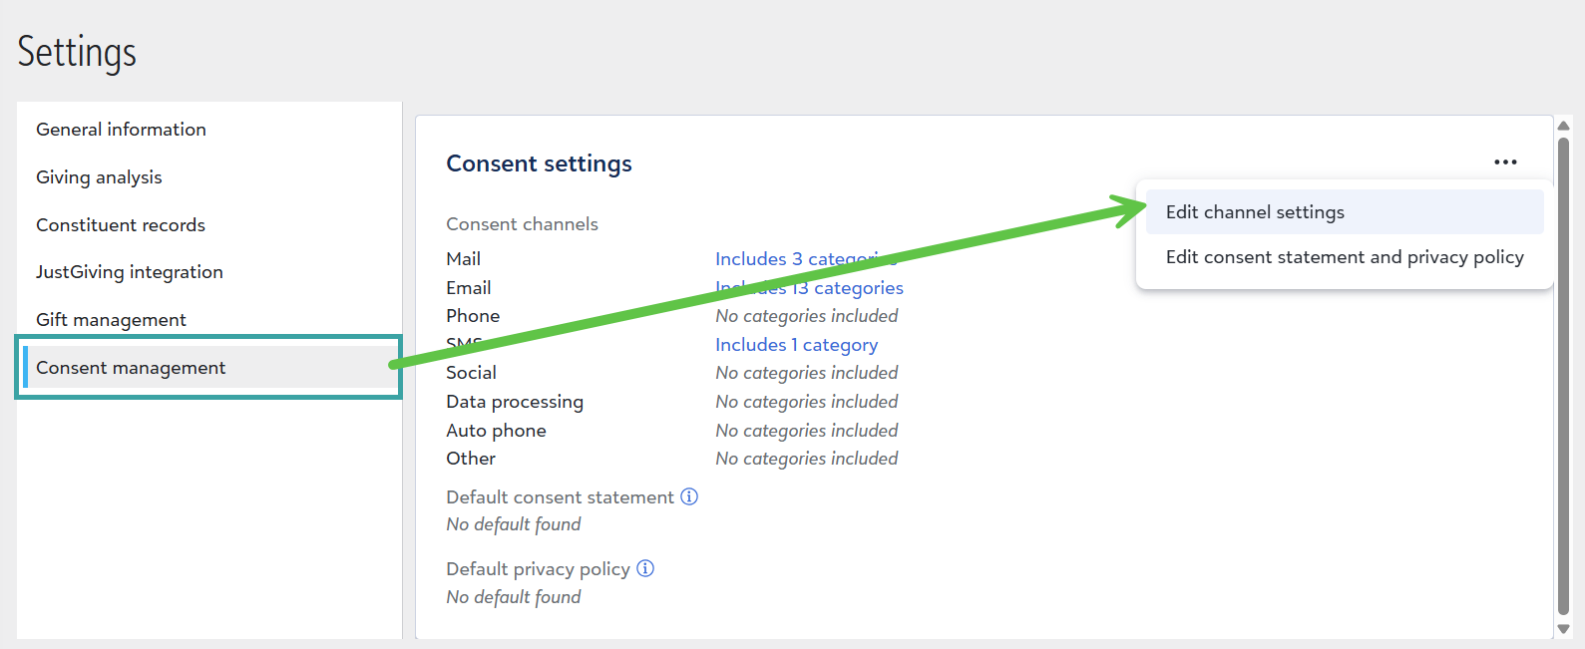Choose Edit channel settings menu option
The height and width of the screenshot is (649, 1585).
[1255, 212]
